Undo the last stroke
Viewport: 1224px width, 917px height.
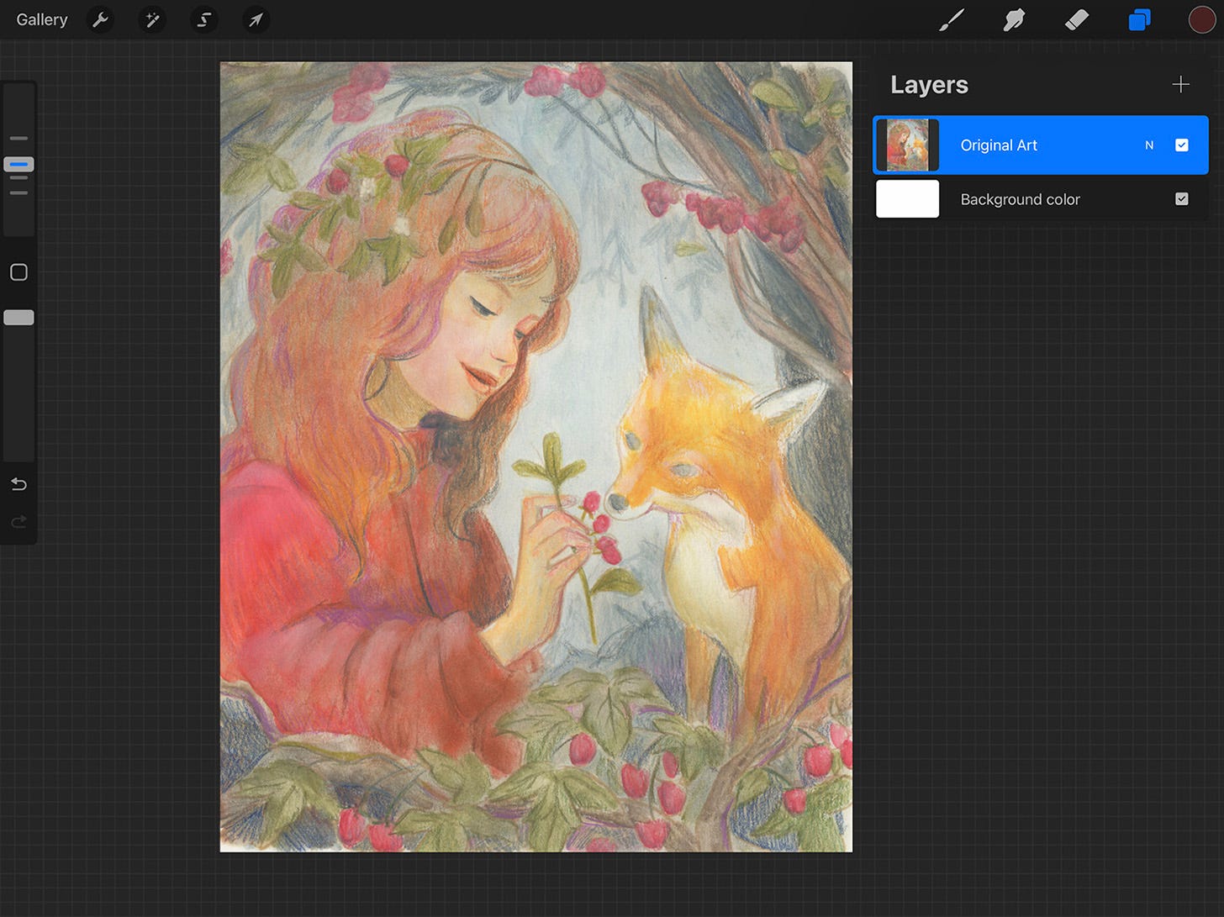click(x=18, y=484)
